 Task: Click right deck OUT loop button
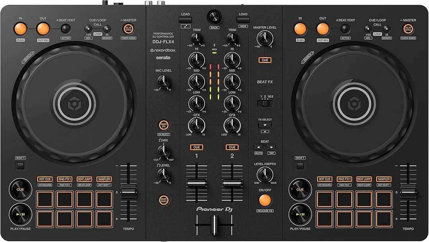pos(323,29)
